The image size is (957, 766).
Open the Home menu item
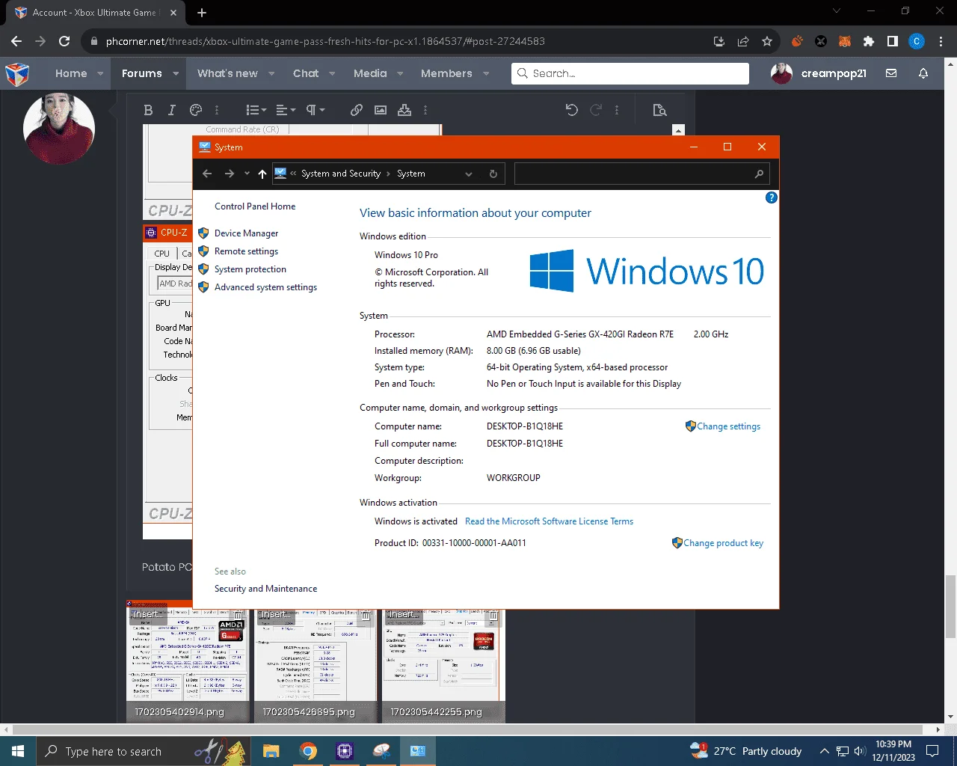pos(71,73)
